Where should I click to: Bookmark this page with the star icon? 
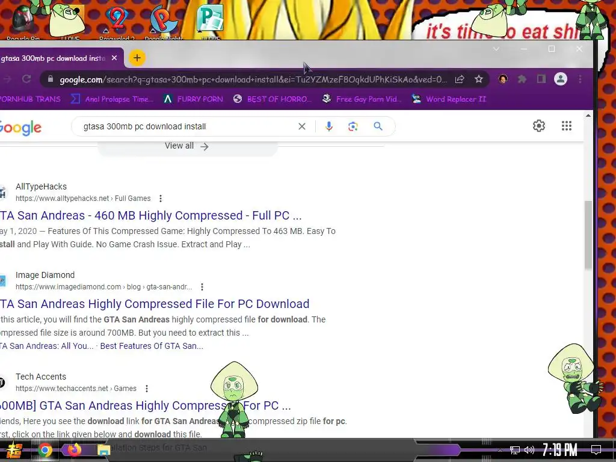478,79
